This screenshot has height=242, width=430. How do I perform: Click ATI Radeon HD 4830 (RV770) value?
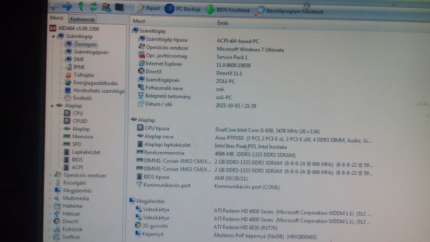245,227
